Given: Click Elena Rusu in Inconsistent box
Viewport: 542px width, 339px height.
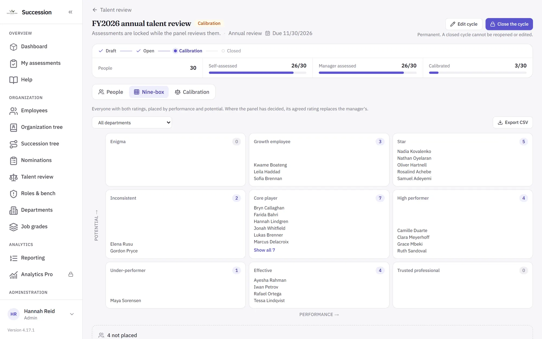Looking at the screenshot, I should [x=121, y=244].
